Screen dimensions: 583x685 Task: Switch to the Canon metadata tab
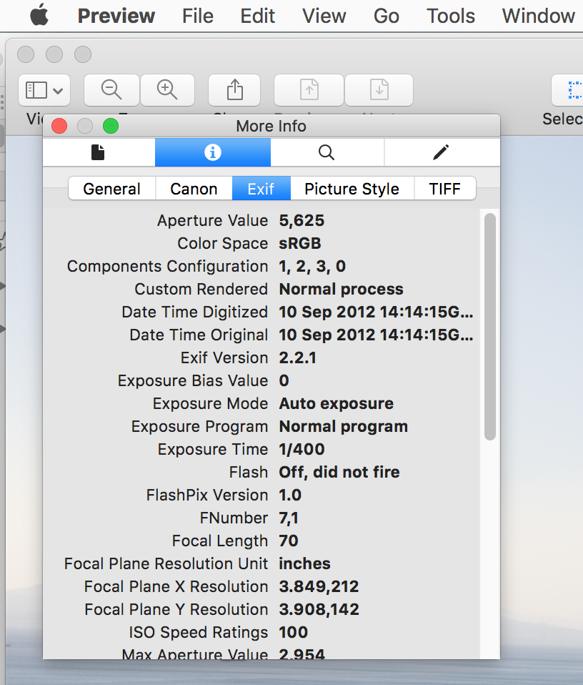pos(194,189)
